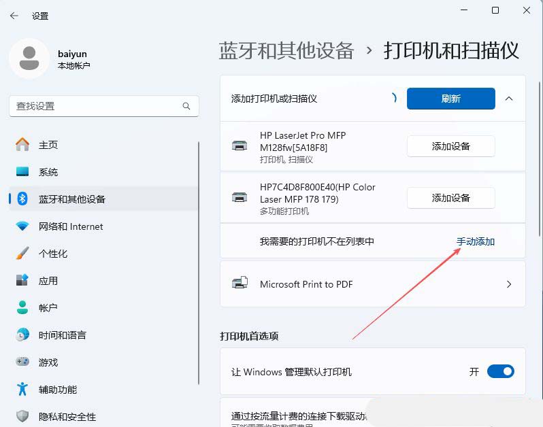Viewport: 543px width, 427px height.
Task: Click the HP Color Laser MFP printer icon
Action: 240,198
